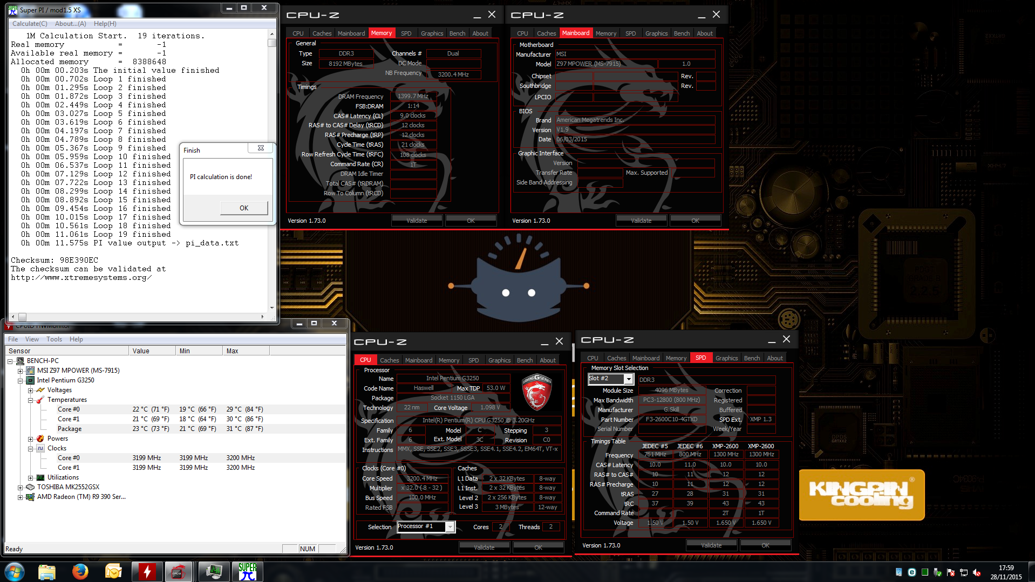The image size is (1035, 582).
Task: Open the Processor #1 selection dropdown
Action: pyautogui.click(x=450, y=527)
